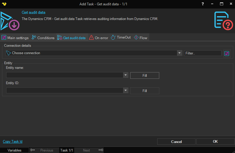Go to the TimeOut tab

click(x=121, y=38)
